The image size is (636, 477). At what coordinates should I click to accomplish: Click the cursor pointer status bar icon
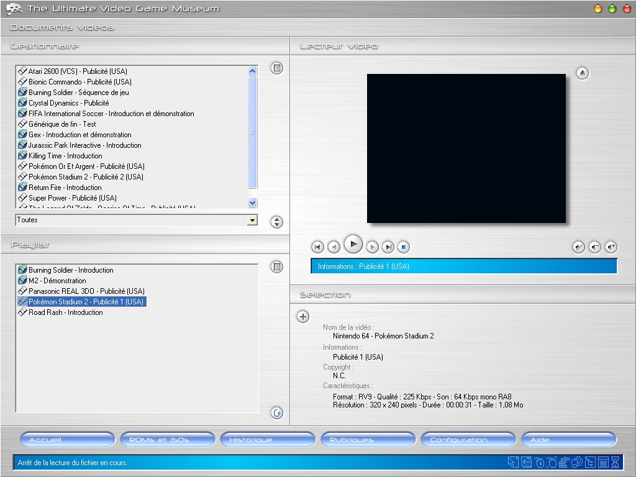(x=513, y=462)
